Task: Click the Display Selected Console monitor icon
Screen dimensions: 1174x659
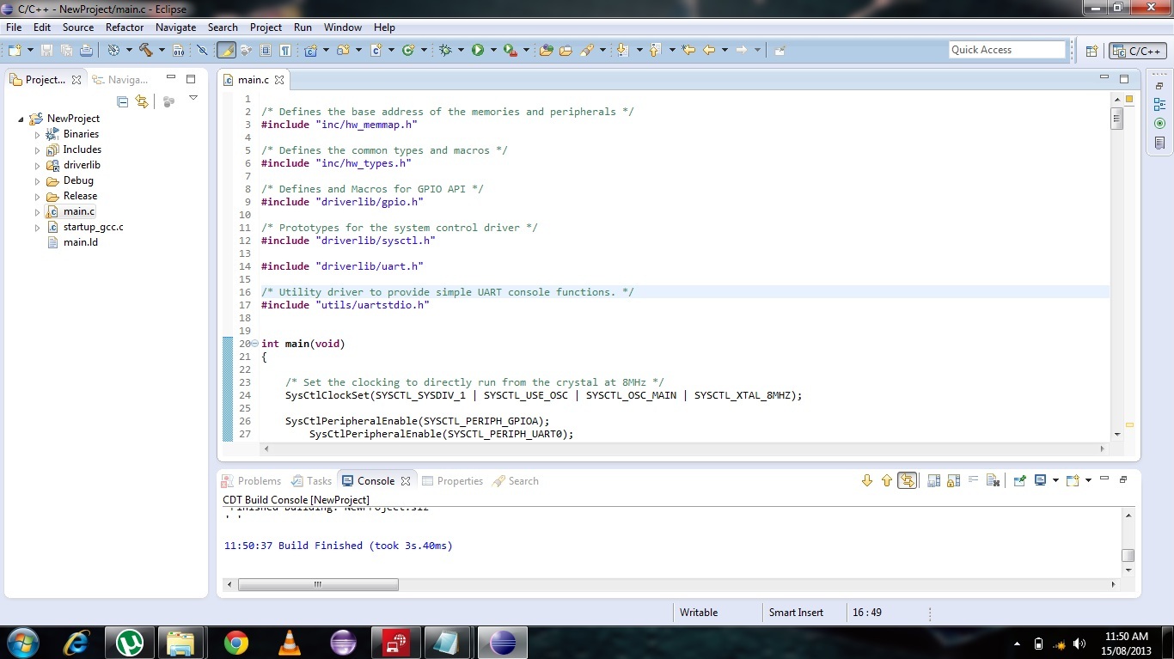Action: coord(1040,481)
